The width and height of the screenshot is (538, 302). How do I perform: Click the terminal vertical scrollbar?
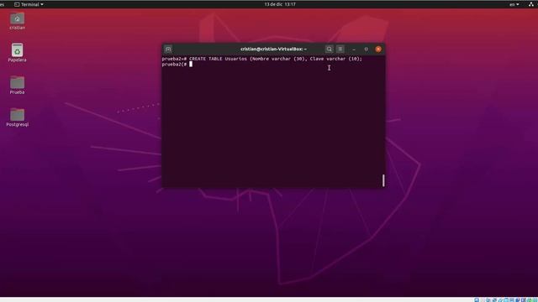click(383, 180)
